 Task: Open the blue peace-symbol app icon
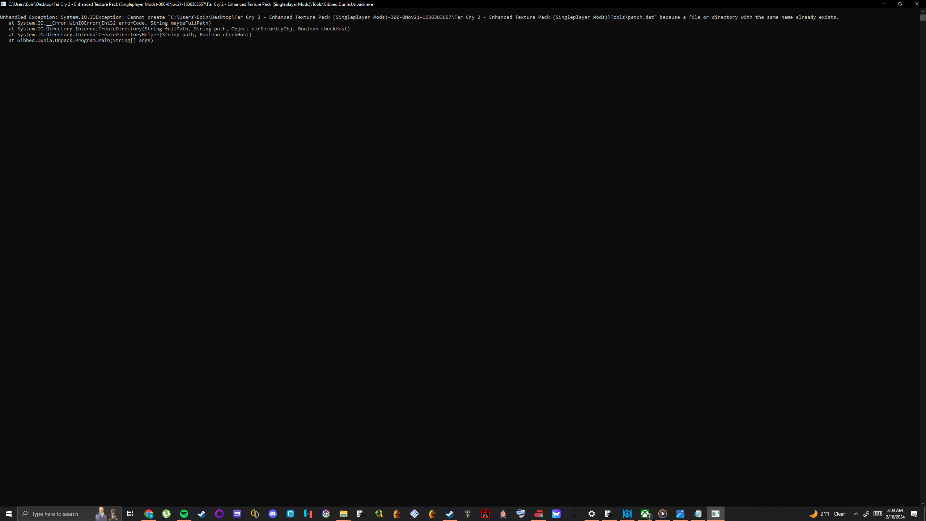pos(627,514)
